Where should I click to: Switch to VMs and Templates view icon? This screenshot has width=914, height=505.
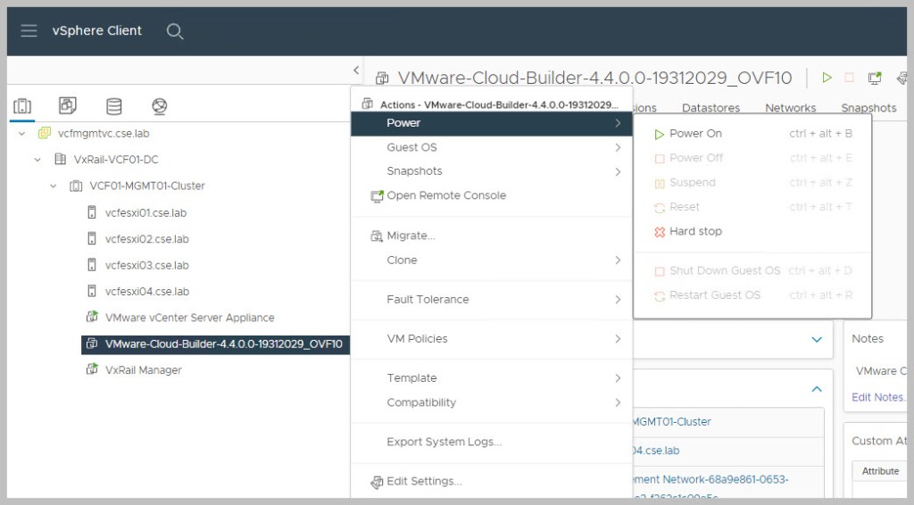click(68, 106)
